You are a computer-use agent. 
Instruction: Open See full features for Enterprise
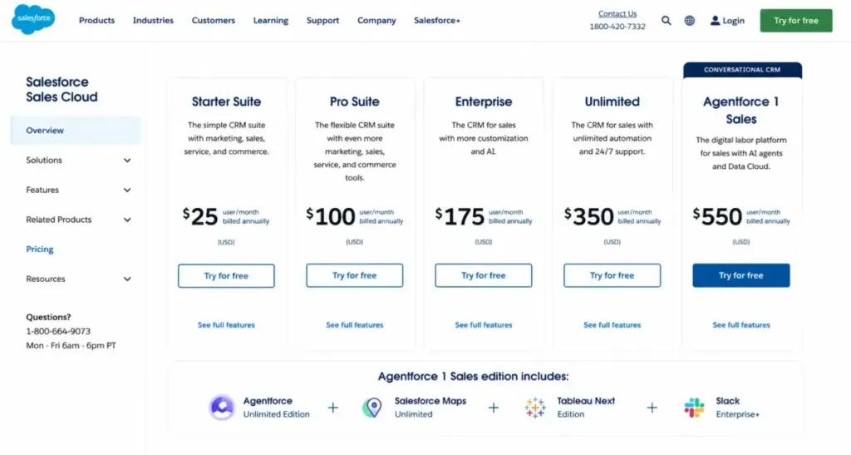pyautogui.click(x=484, y=324)
